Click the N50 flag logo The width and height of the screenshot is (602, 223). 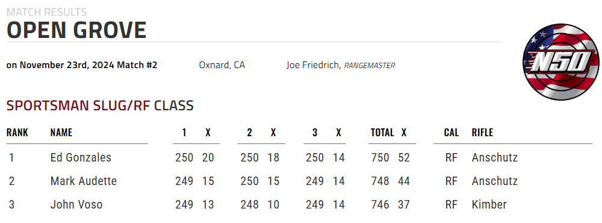[561, 62]
